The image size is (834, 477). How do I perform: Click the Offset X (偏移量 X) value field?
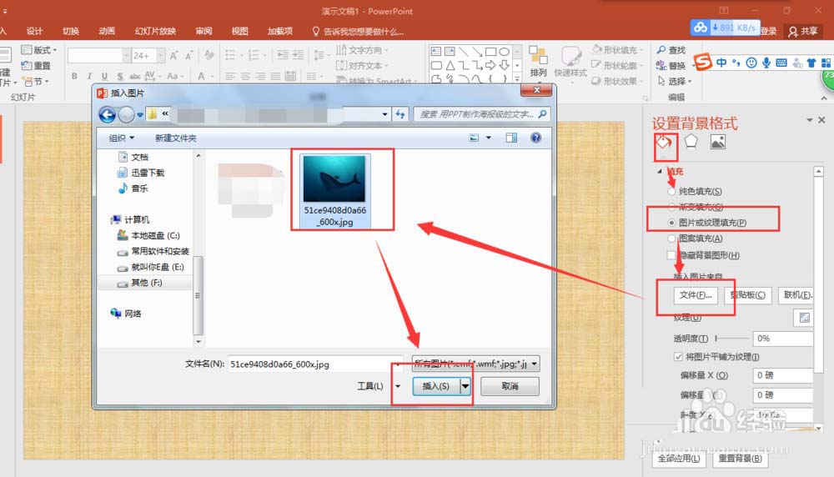point(783,375)
